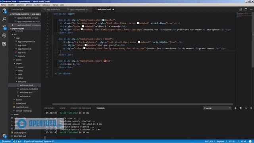
Task: Add a new terminal with plus icon
Action: [235, 108]
